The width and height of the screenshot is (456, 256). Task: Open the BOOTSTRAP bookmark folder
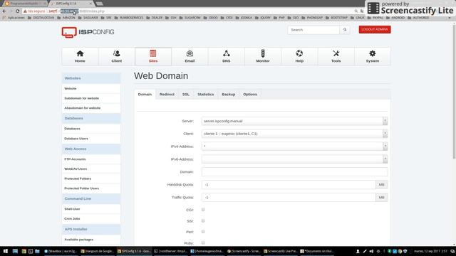tap(336, 18)
